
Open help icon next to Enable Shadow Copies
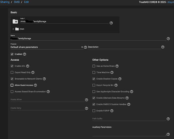pos(120,79)
